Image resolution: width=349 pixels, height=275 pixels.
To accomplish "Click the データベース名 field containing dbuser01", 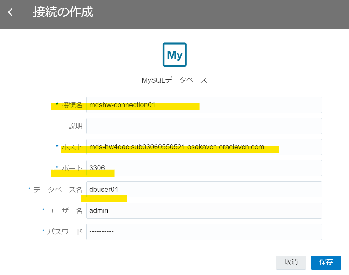I will [x=204, y=189].
